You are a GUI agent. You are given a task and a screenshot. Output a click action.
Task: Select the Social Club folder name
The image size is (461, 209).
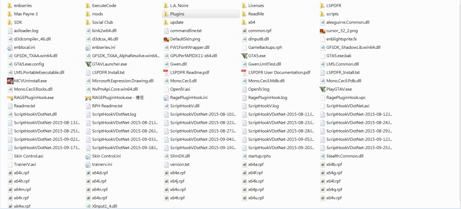point(103,22)
